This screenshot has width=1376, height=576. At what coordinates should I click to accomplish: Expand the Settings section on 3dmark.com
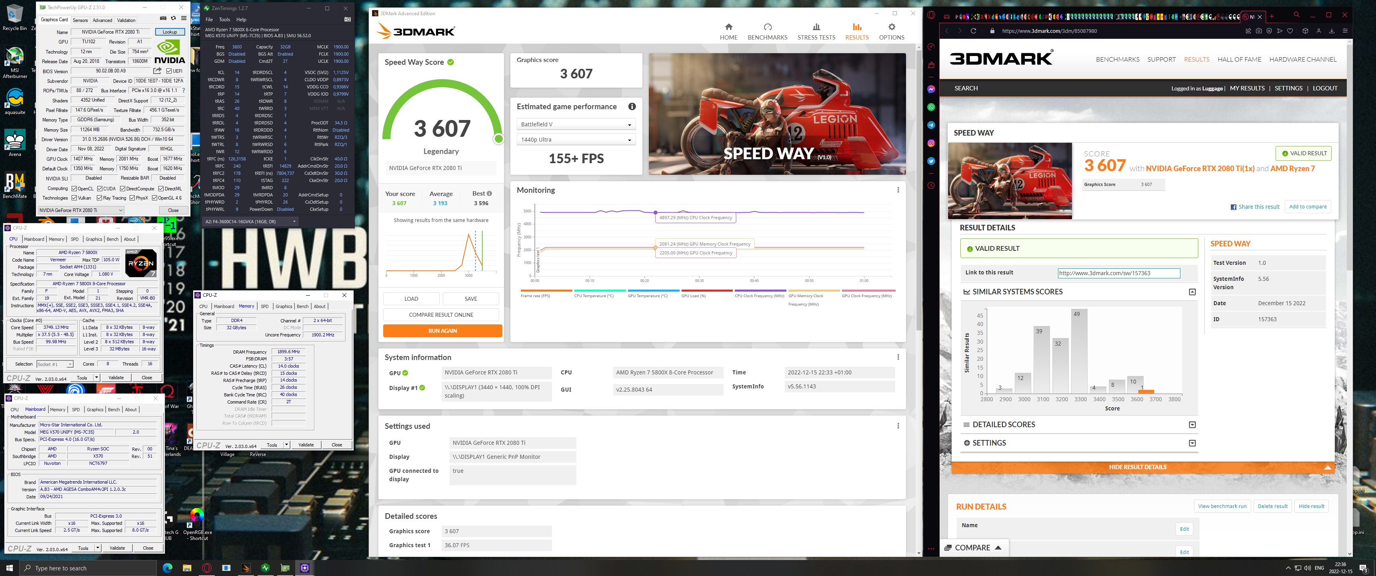pyautogui.click(x=1192, y=443)
